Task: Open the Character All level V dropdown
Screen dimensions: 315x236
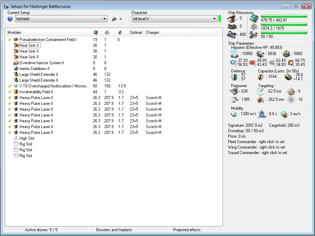Action: (174, 19)
